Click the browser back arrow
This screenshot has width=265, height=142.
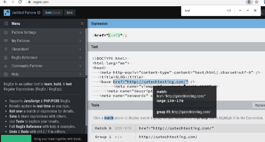5,2
